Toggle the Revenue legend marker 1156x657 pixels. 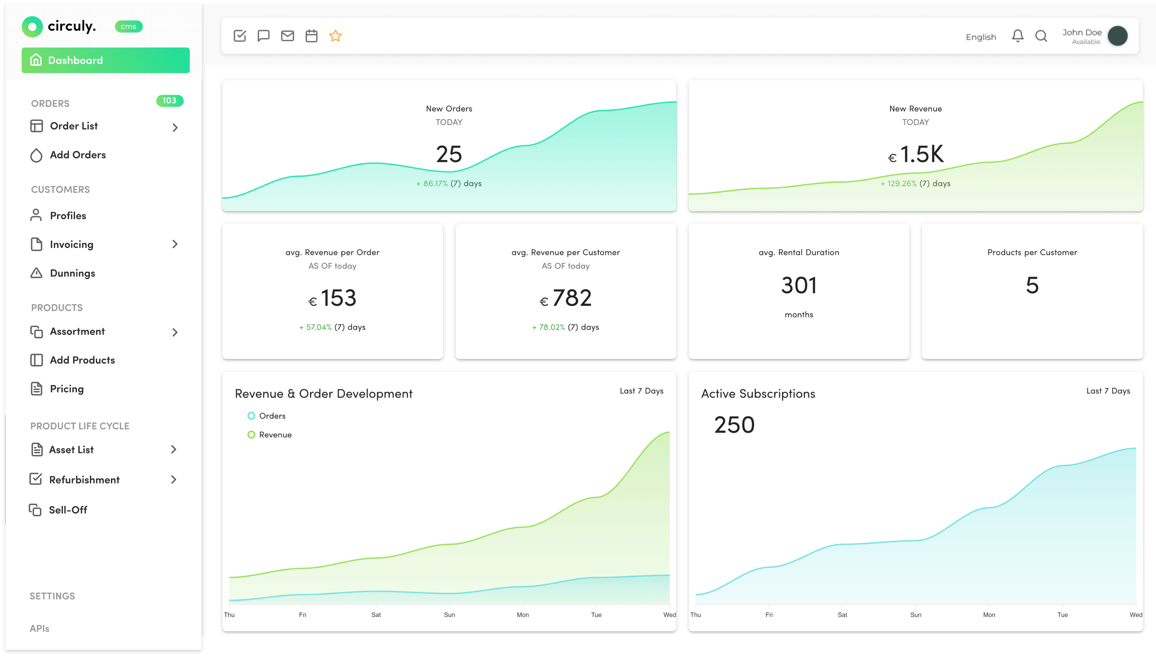point(251,435)
